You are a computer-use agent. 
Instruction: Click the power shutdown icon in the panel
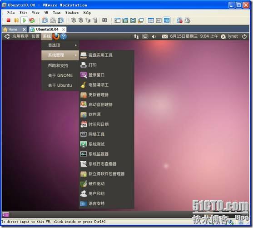click(244, 36)
